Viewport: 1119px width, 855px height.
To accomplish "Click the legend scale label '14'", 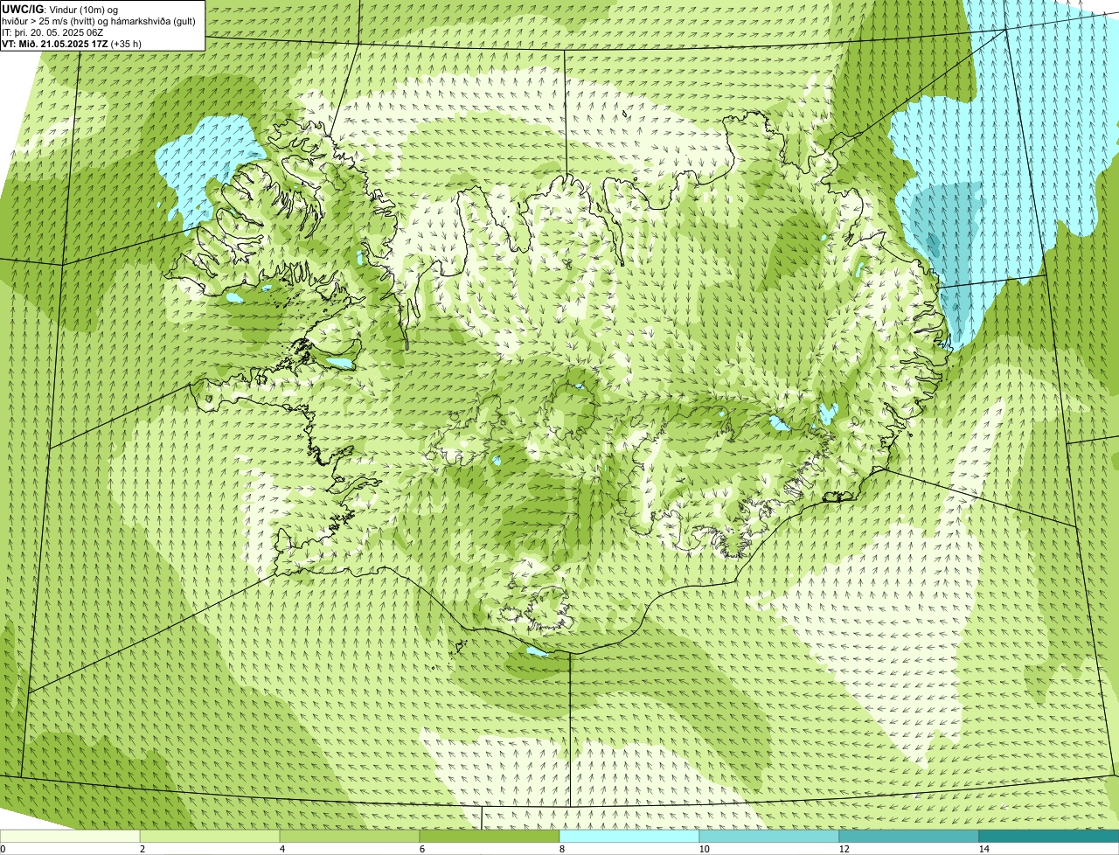I will pos(983,849).
